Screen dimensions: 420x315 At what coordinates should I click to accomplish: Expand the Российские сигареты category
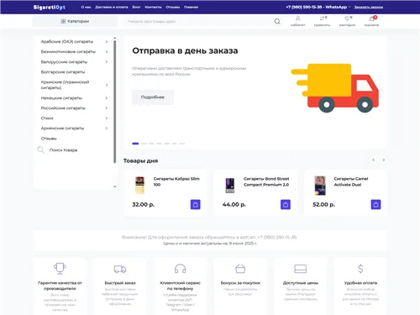(x=107, y=108)
